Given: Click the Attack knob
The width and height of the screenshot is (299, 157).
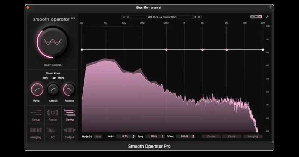Looking at the screenshot, I should tap(53, 89).
